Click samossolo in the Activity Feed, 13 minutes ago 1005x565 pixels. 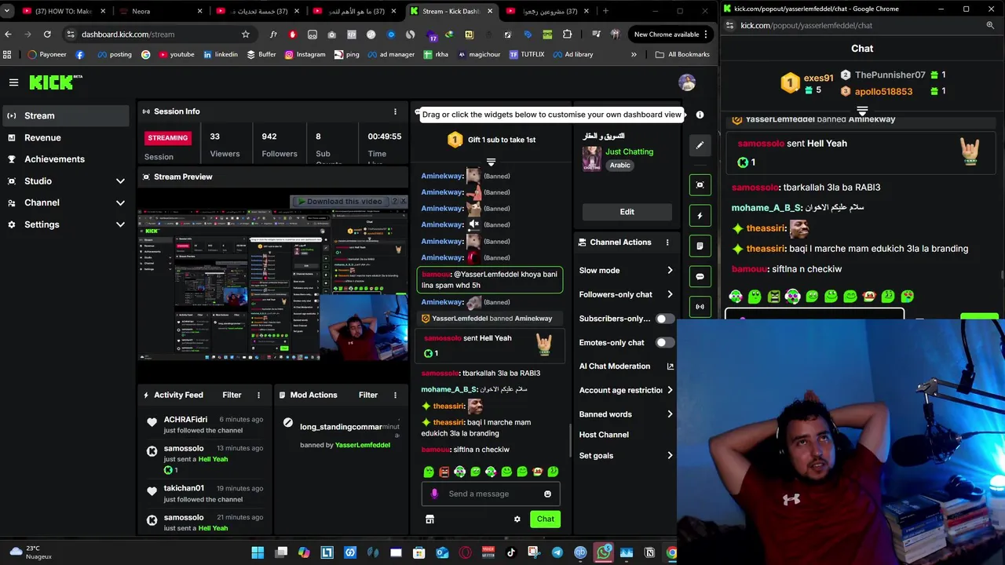pos(184,448)
